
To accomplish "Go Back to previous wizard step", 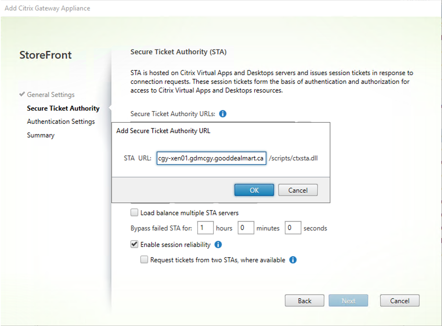I will (x=304, y=301).
